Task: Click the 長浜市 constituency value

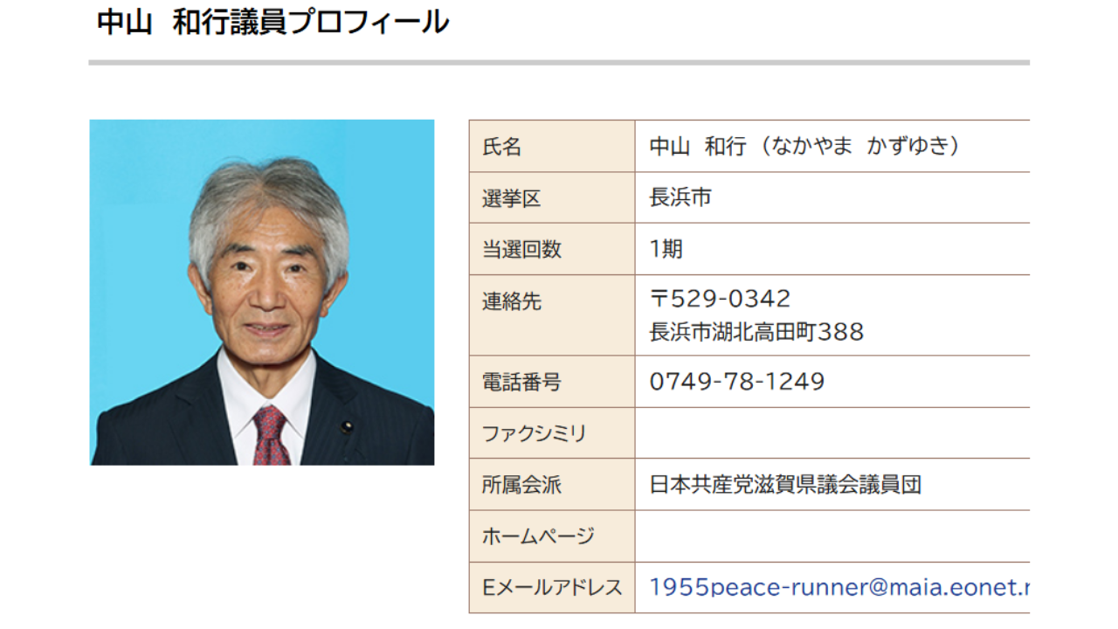Action: pos(679,197)
